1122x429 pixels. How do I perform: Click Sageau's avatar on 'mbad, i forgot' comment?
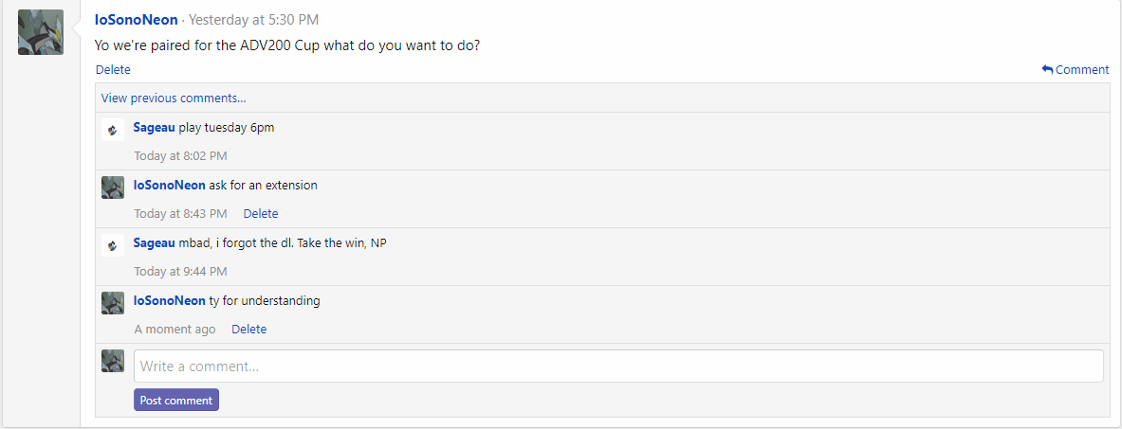point(113,245)
